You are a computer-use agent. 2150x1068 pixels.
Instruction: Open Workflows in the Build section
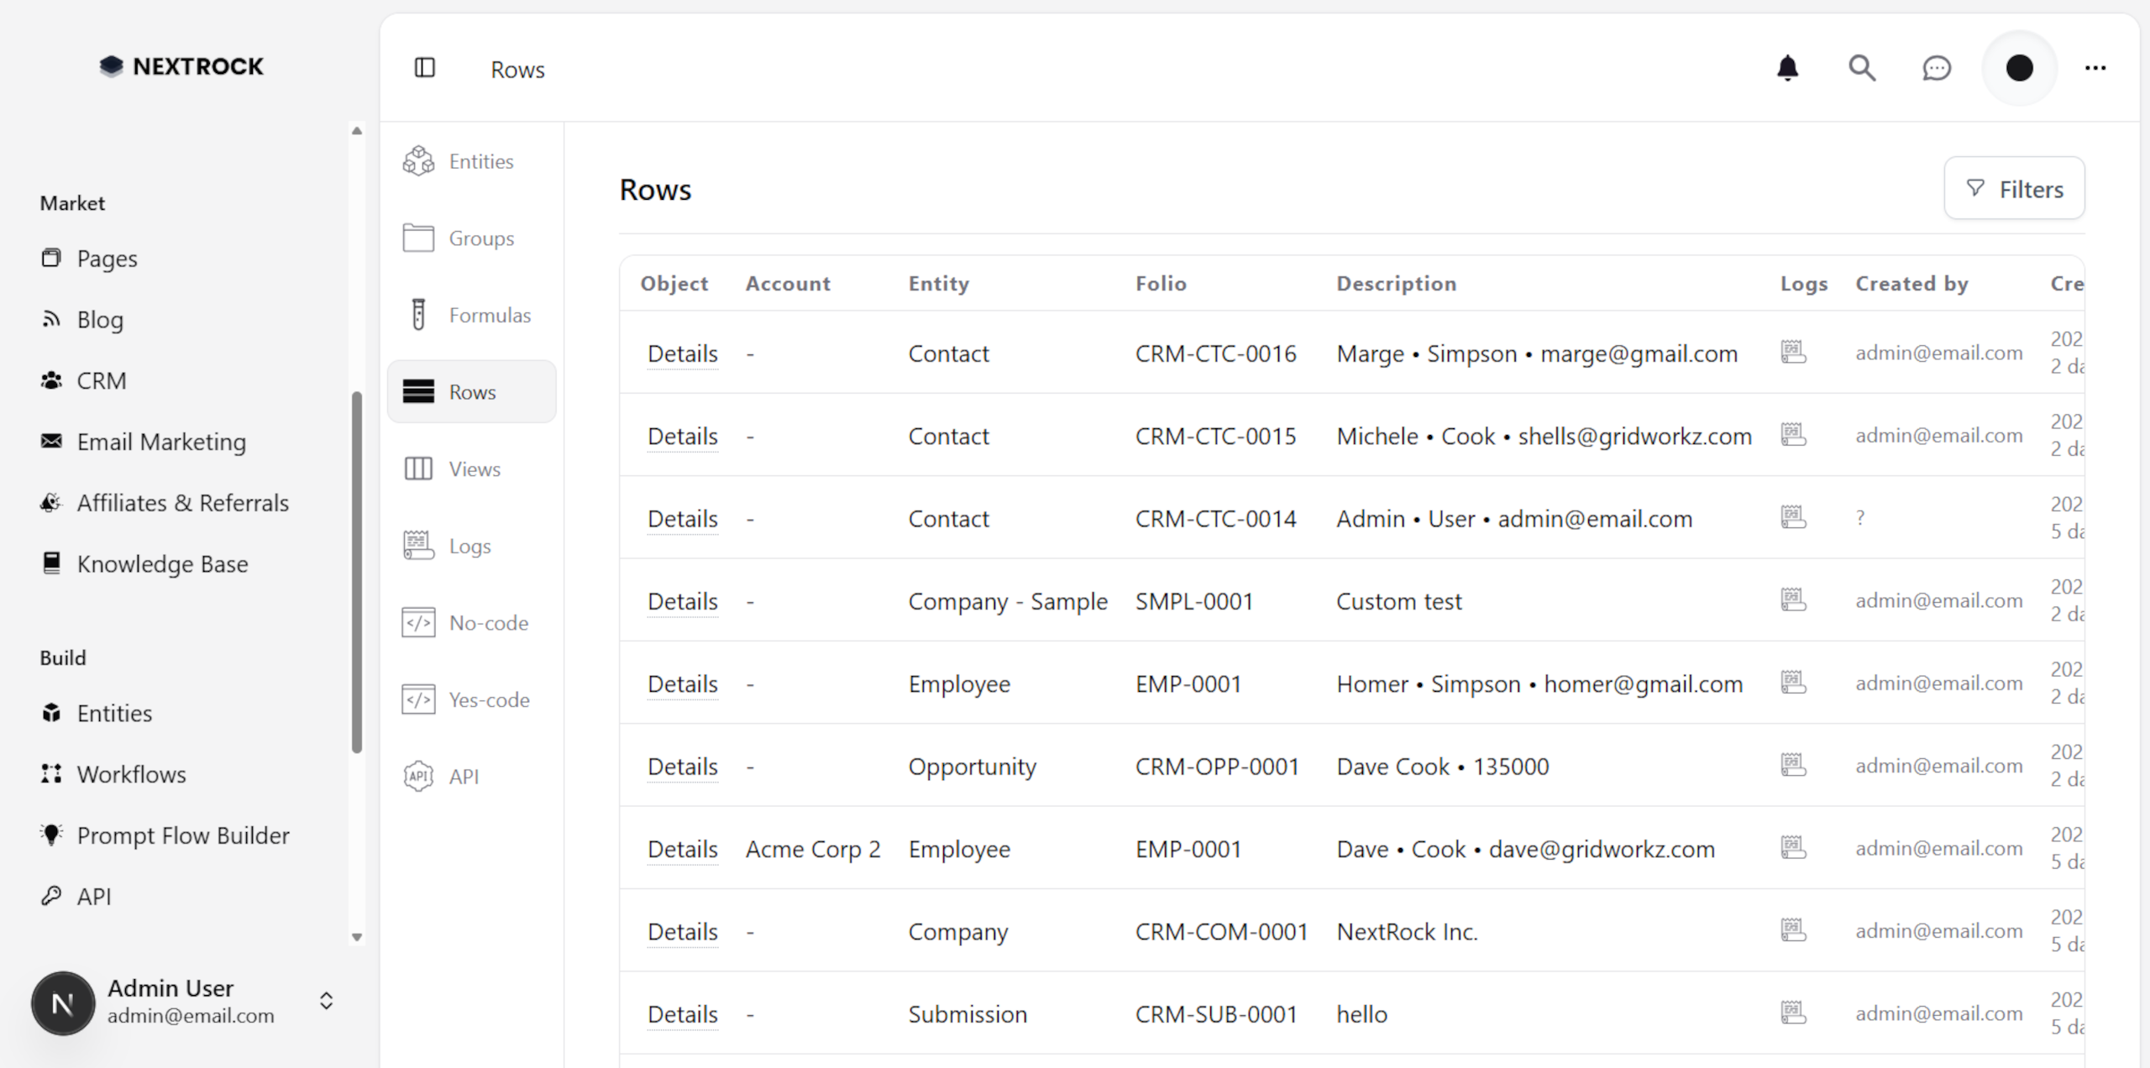pos(131,774)
